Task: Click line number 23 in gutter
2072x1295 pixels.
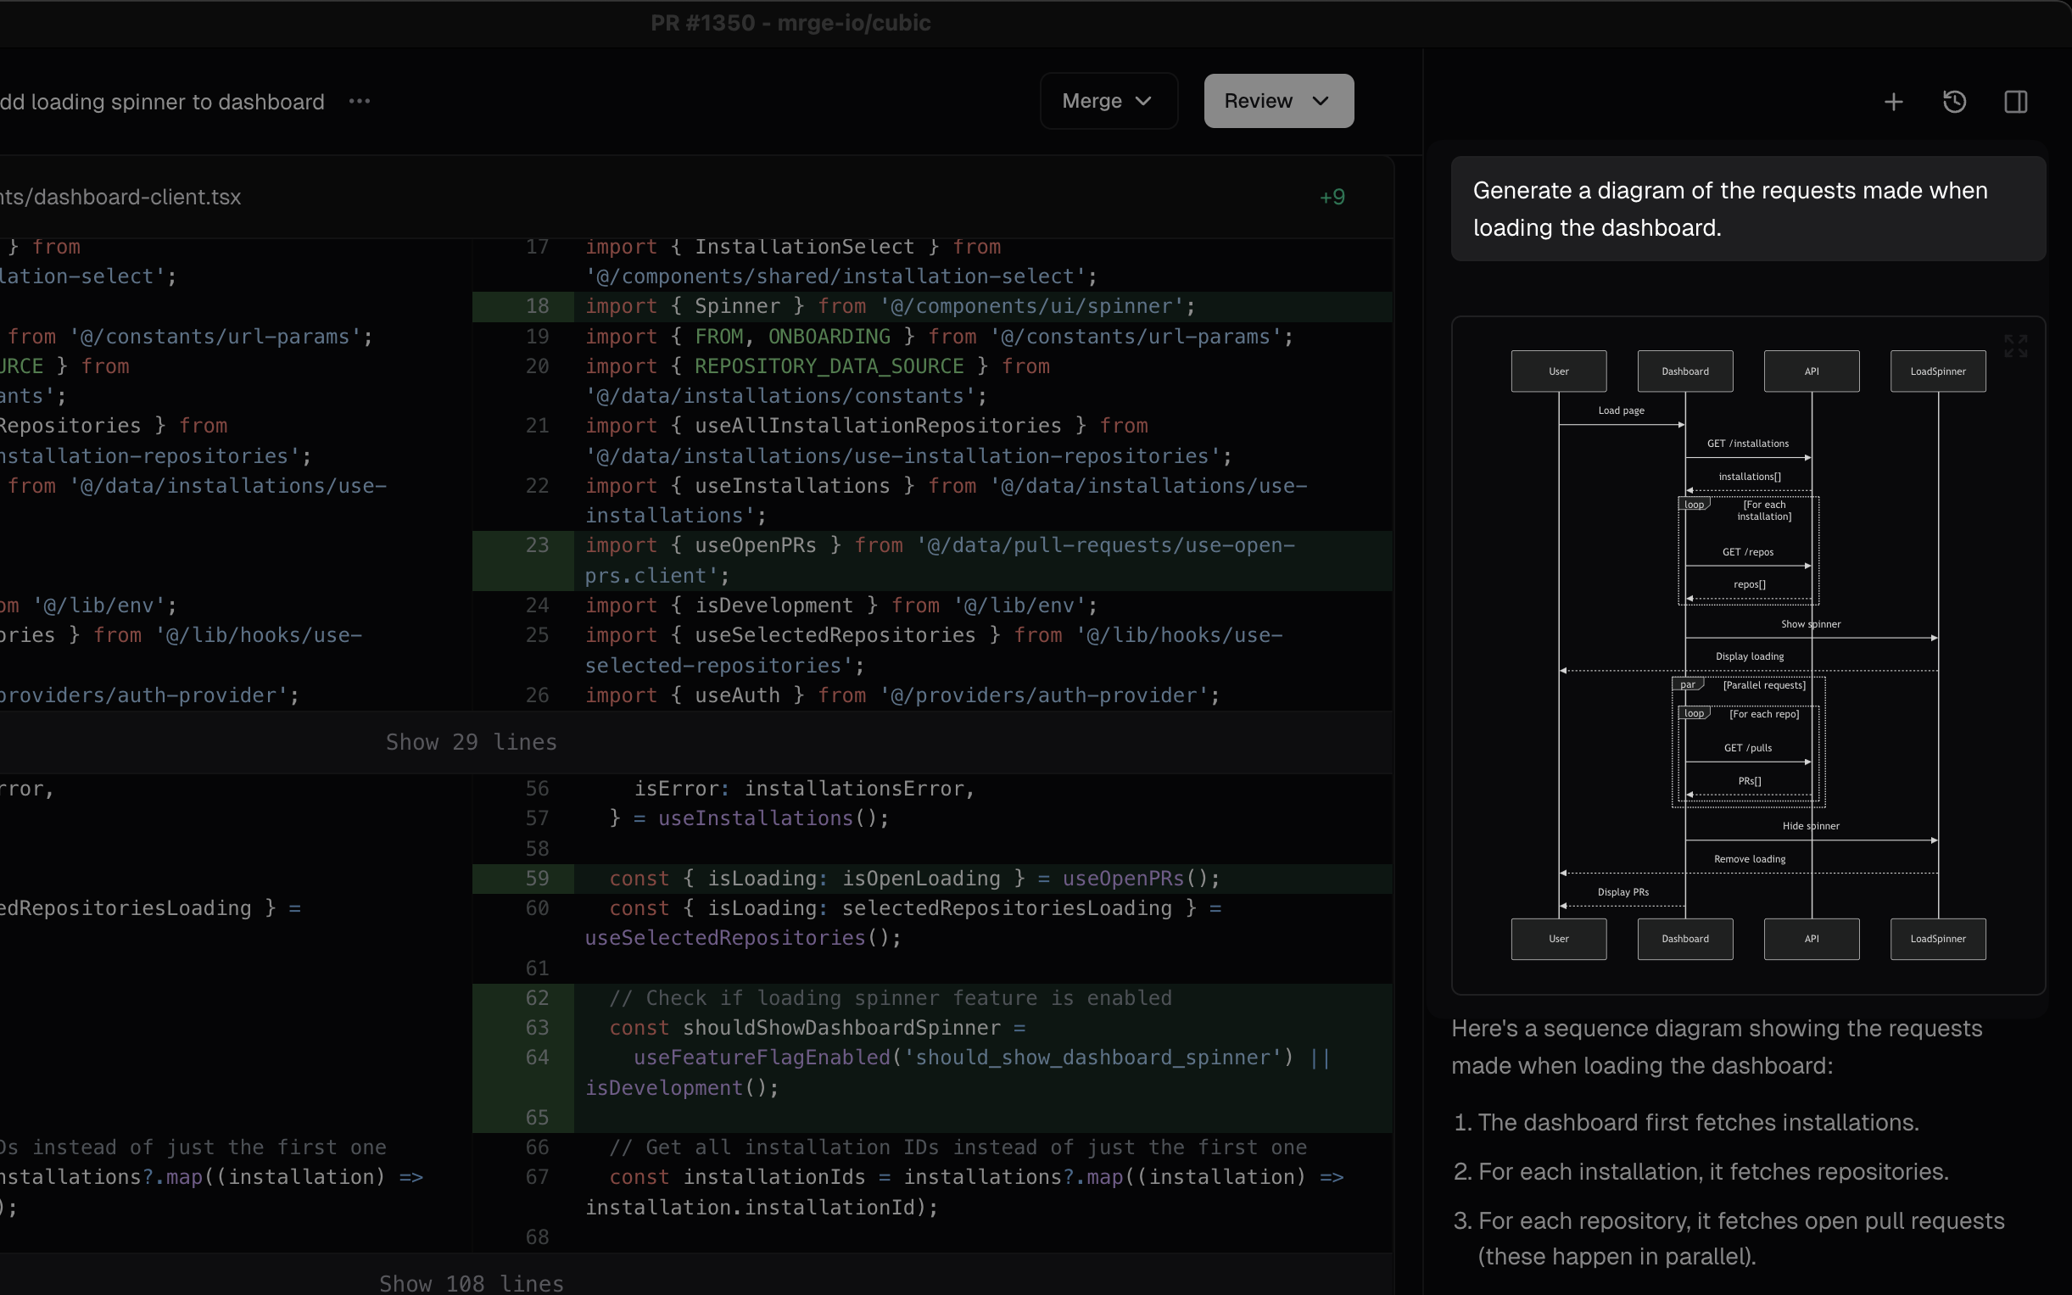Action: click(x=537, y=545)
